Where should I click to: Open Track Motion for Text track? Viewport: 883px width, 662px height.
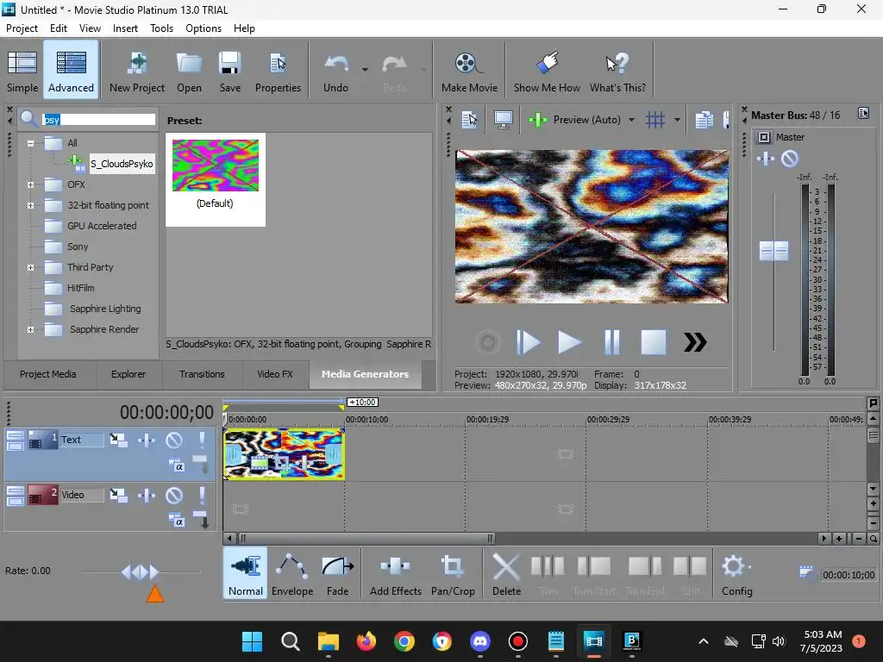pos(118,440)
